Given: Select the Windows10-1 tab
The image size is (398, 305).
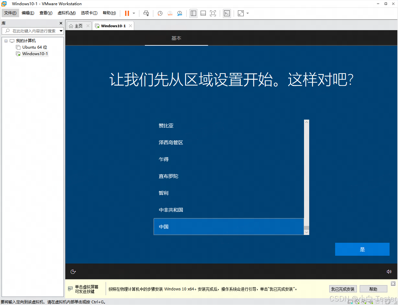Looking at the screenshot, I should (x=113, y=26).
